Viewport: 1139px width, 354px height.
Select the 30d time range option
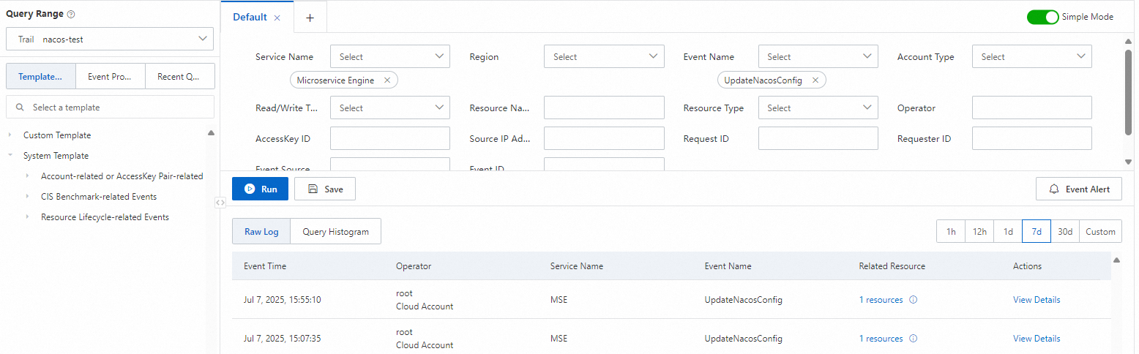point(1064,231)
